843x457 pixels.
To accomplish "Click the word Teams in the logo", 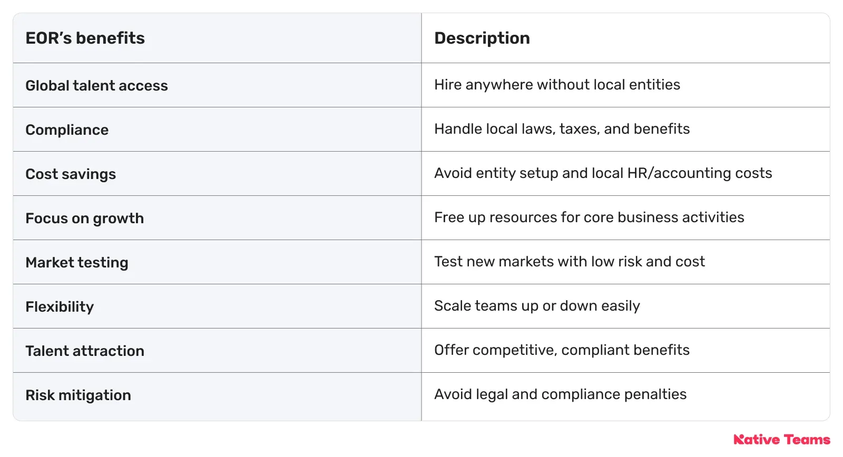I will [x=807, y=440].
